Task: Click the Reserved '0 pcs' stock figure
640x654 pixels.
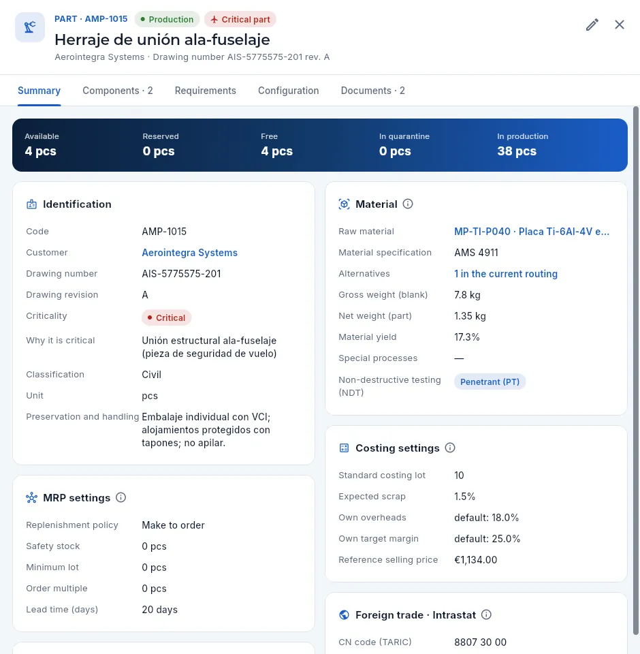Action: point(159,151)
